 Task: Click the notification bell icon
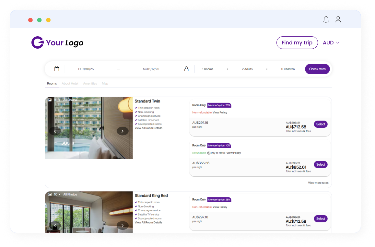pyautogui.click(x=326, y=20)
